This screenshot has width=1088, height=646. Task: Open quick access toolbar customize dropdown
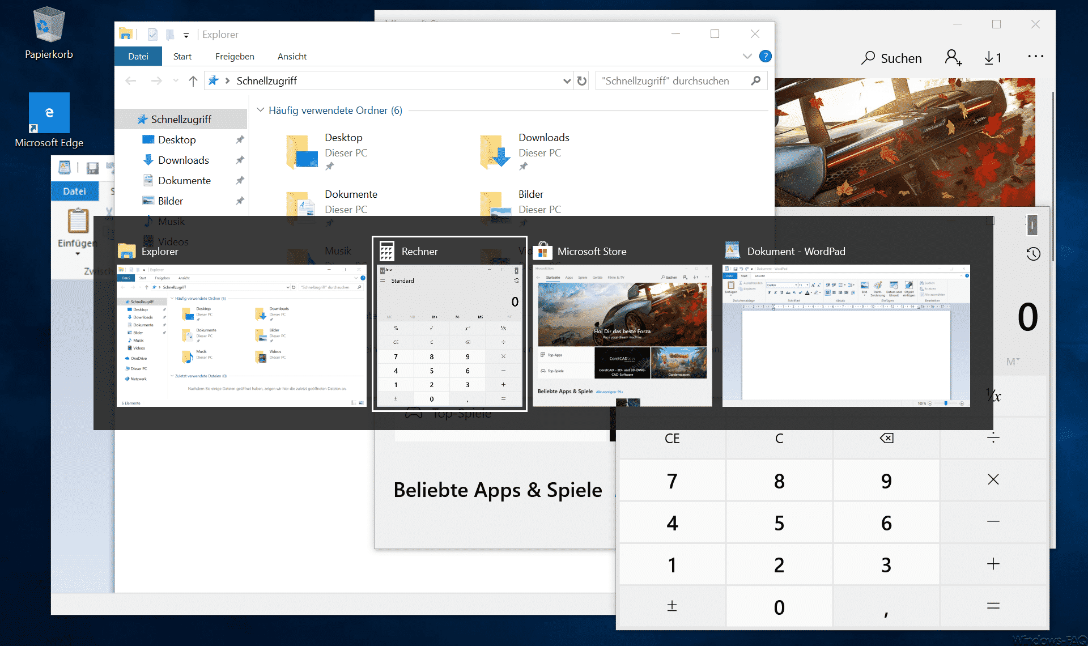tap(186, 35)
